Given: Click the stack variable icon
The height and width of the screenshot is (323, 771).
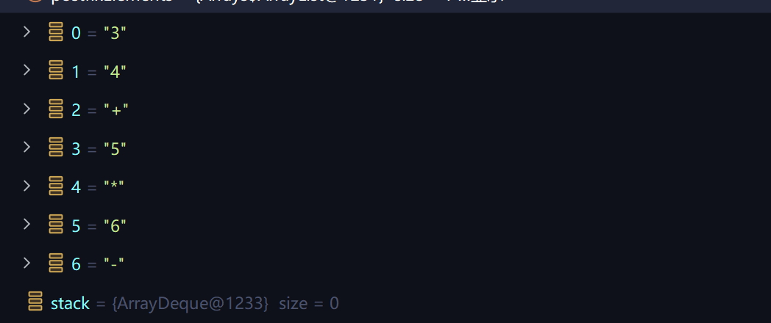Looking at the screenshot, I should [x=35, y=302].
